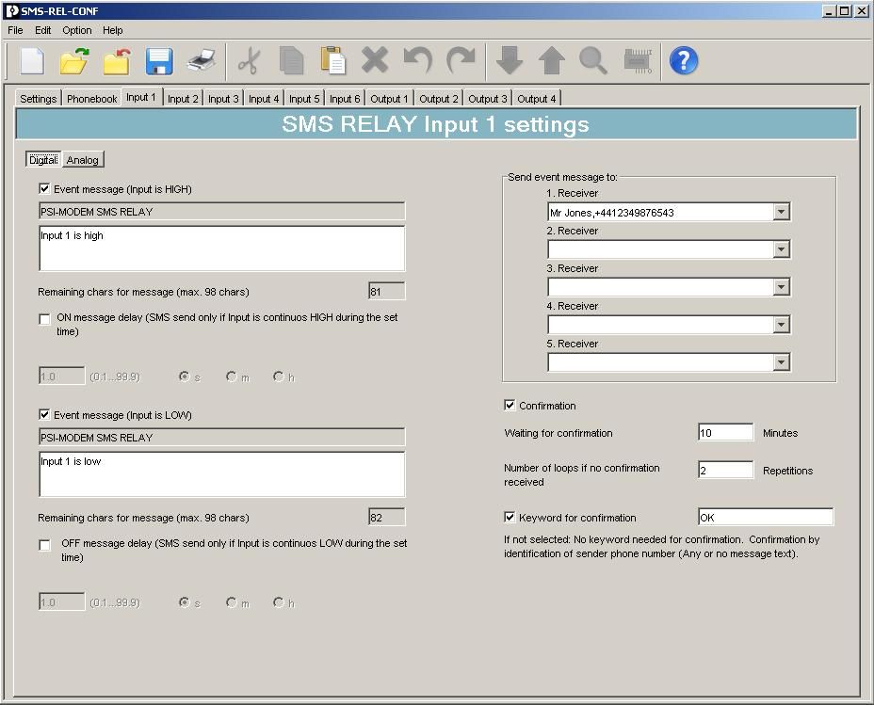Enable ON message delay checkbox
The height and width of the screenshot is (705, 874).
click(44, 319)
